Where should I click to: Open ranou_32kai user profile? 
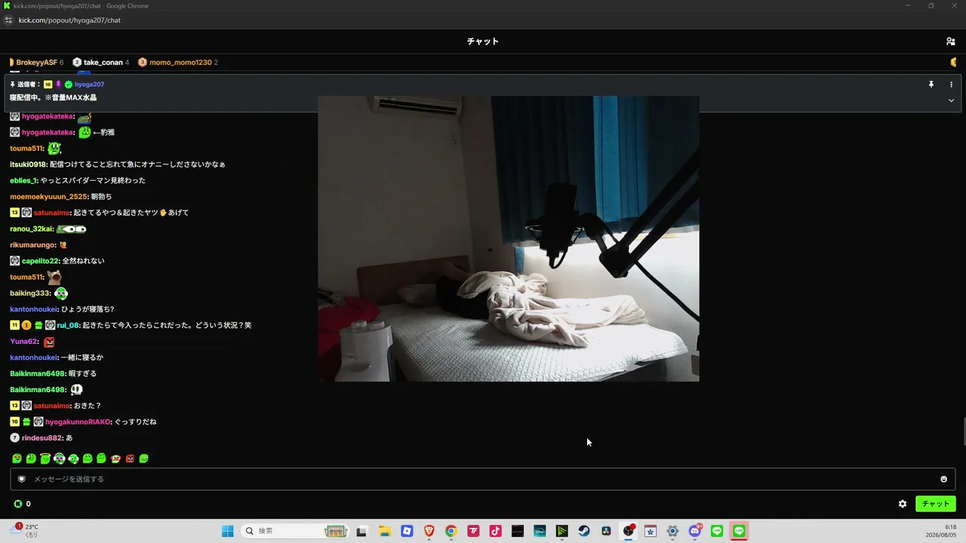coord(31,229)
